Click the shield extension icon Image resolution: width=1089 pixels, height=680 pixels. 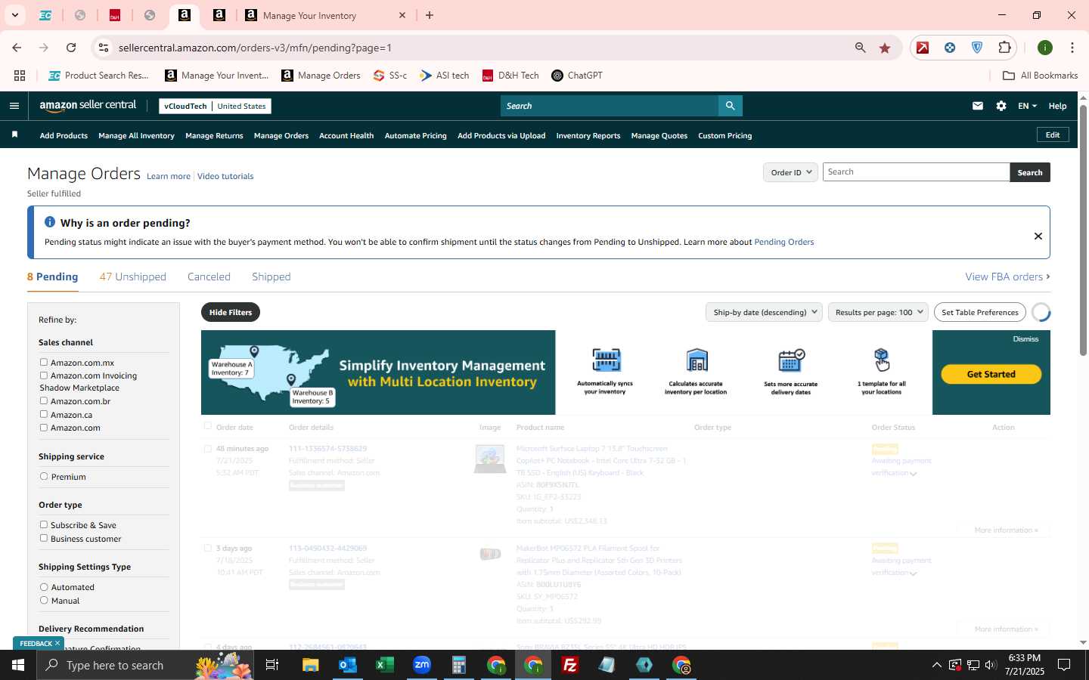click(977, 48)
